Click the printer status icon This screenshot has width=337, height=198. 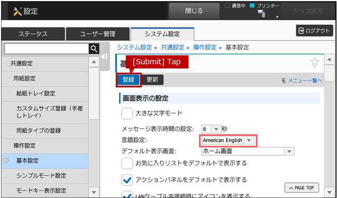pyautogui.click(x=262, y=14)
